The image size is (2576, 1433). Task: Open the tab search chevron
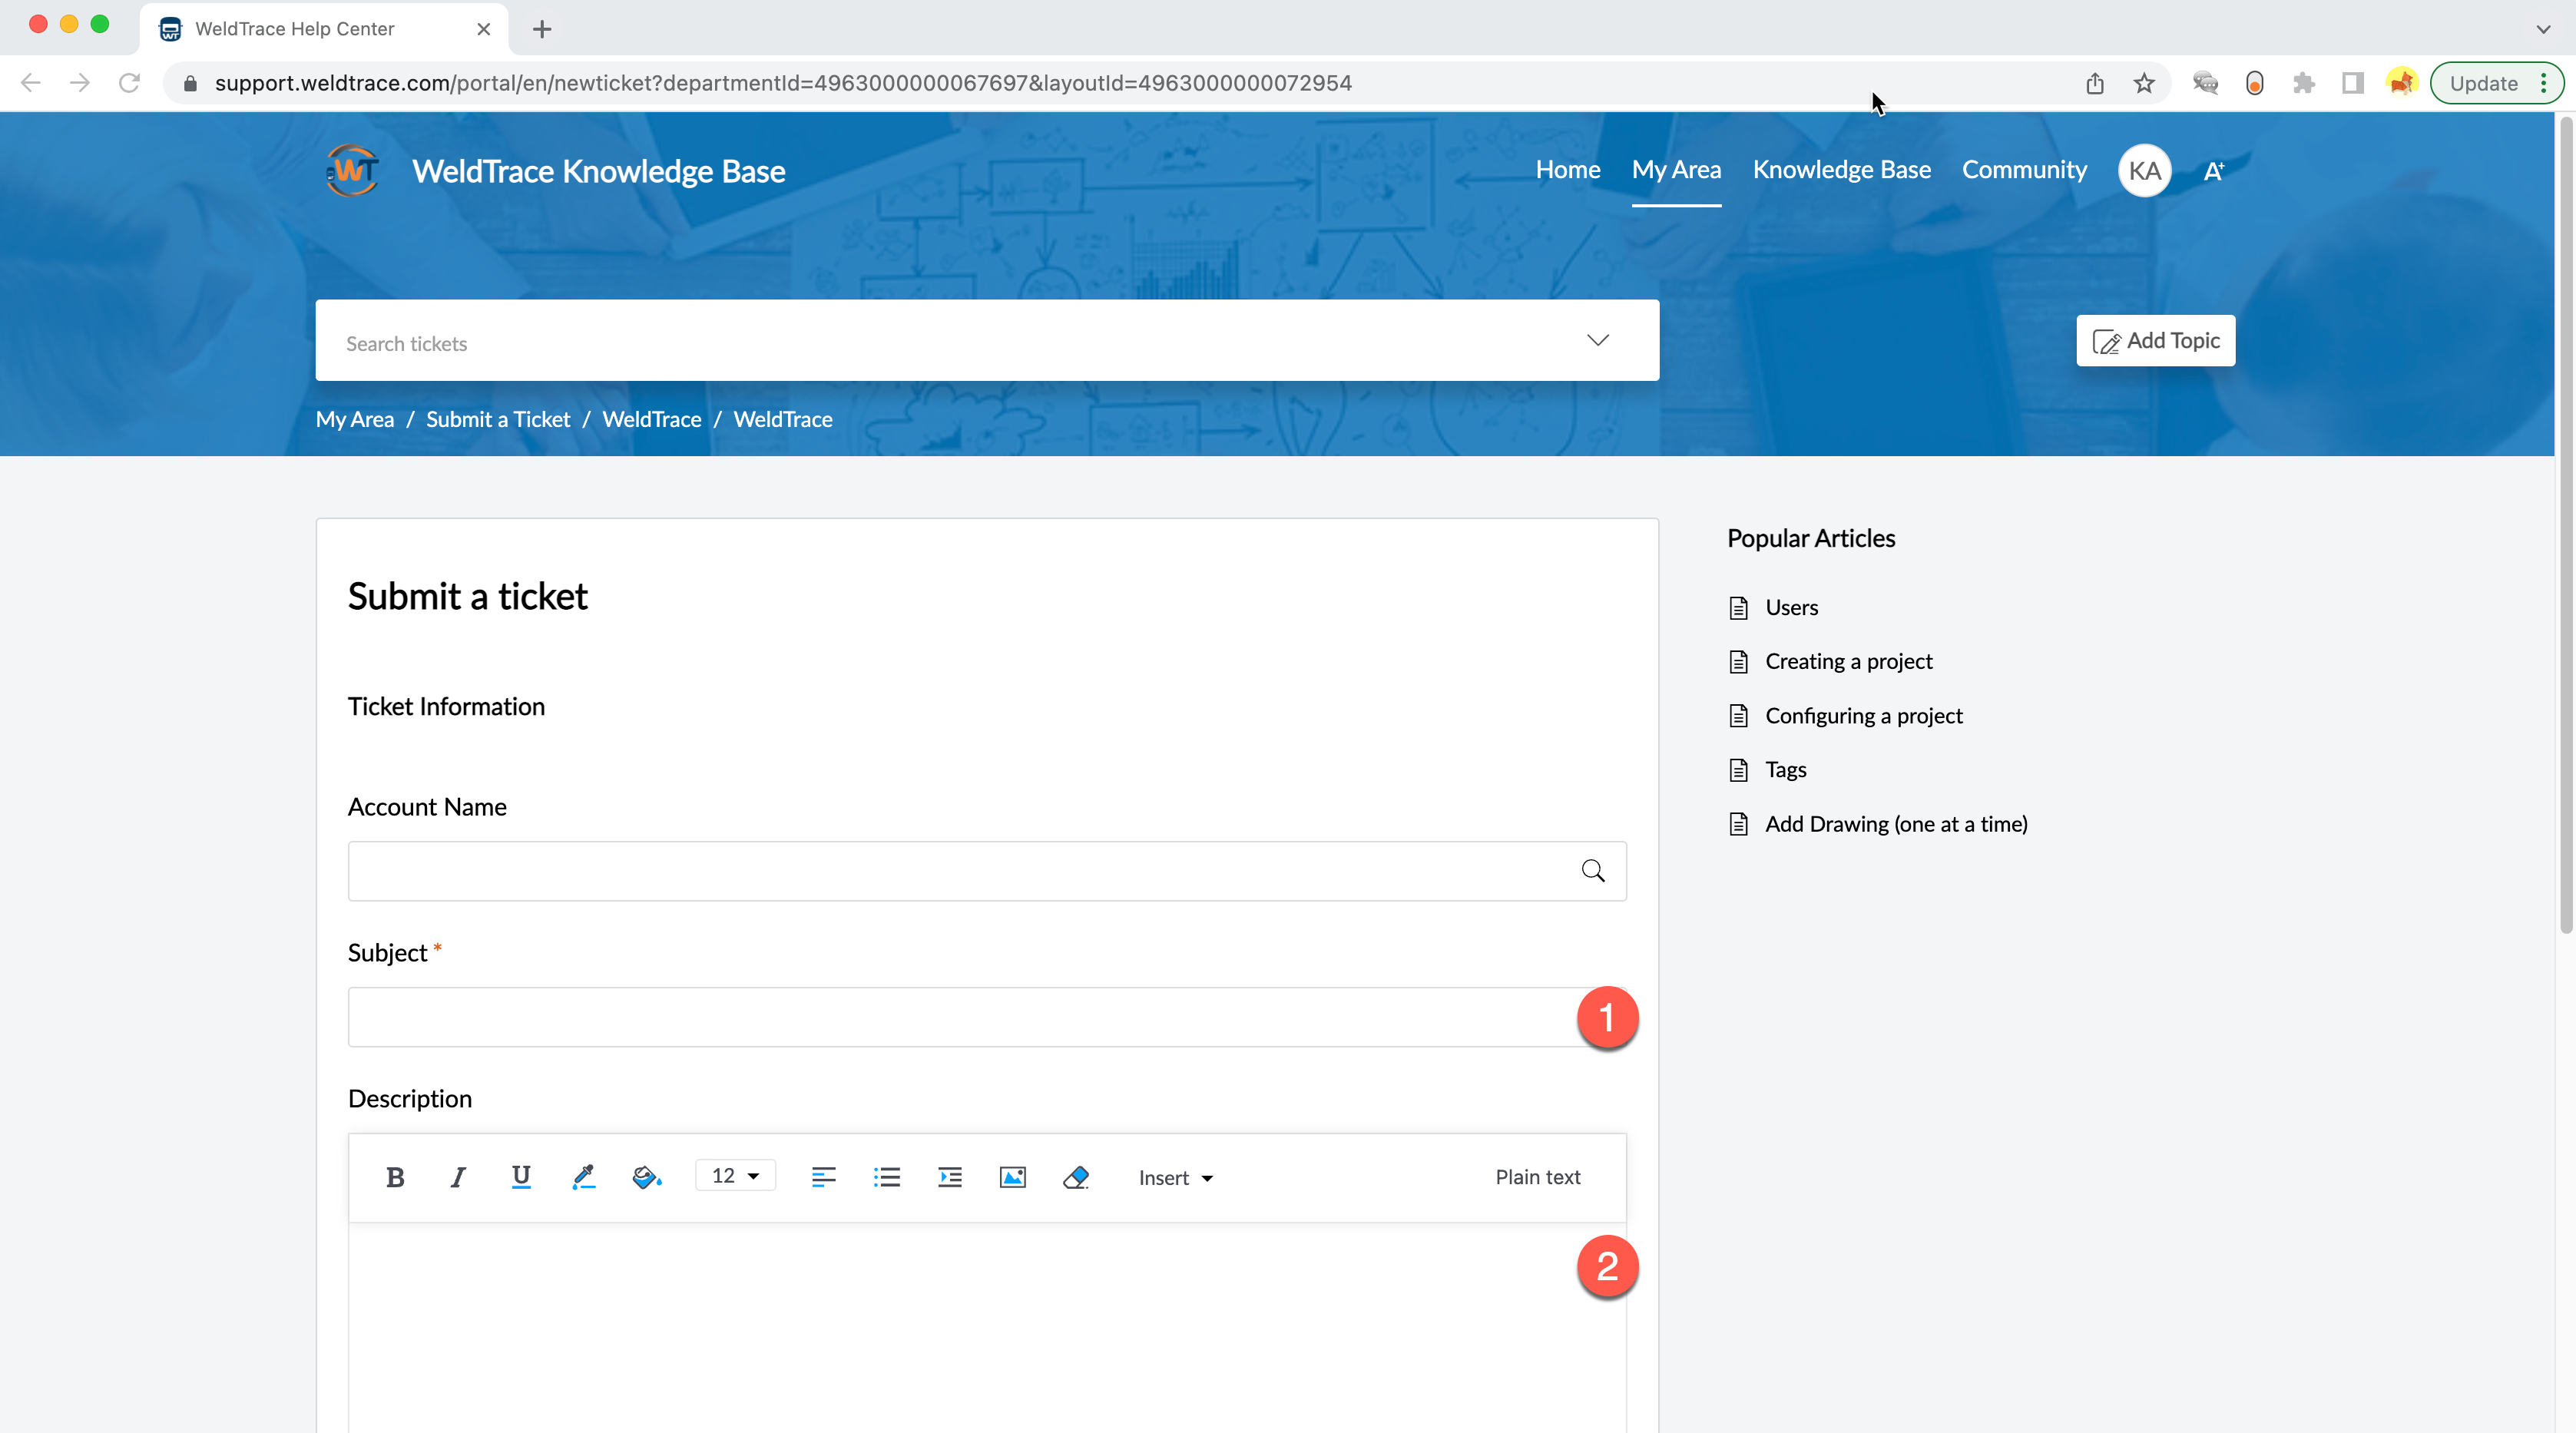pos(2543,29)
